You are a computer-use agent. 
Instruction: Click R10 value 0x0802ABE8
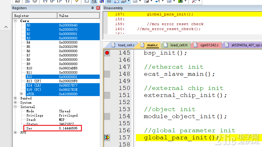pos(68,68)
